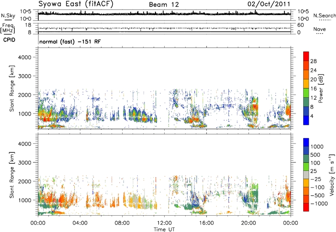This screenshot has height=232, width=336.
Task: Click the '04:00' time axis tick
Action: click(80, 223)
